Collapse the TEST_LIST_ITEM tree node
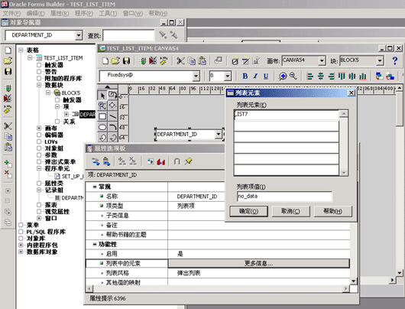This screenshot has width=405, height=309. tap(30, 57)
